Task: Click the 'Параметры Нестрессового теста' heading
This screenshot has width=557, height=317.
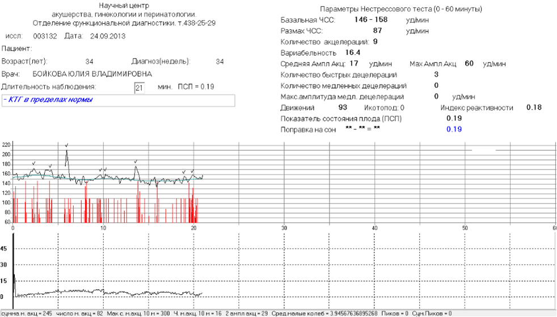Action: (x=401, y=9)
